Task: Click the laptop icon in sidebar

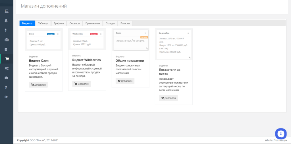Action: coord(7,11)
